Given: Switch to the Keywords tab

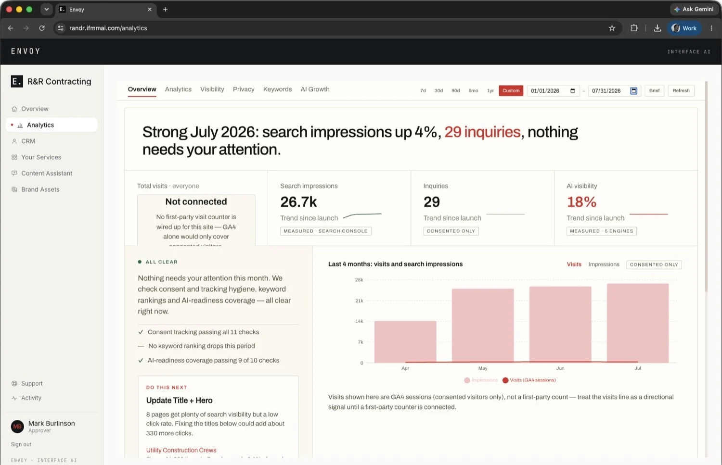Looking at the screenshot, I should pos(277,89).
